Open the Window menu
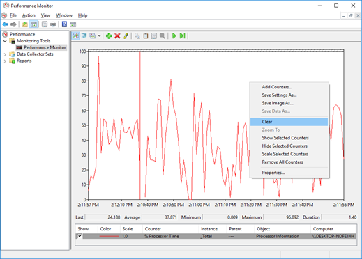This screenshot has height=259, width=362. point(64,15)
